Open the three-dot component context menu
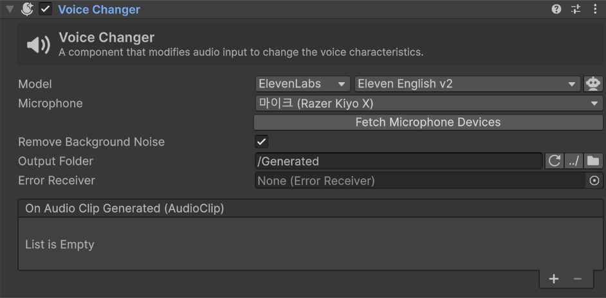Screen dimensions: 606x298 tap(594, 10)
